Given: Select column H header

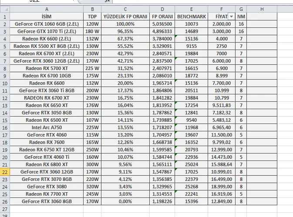Looking at the screenshot, I should tap(262, 9).
